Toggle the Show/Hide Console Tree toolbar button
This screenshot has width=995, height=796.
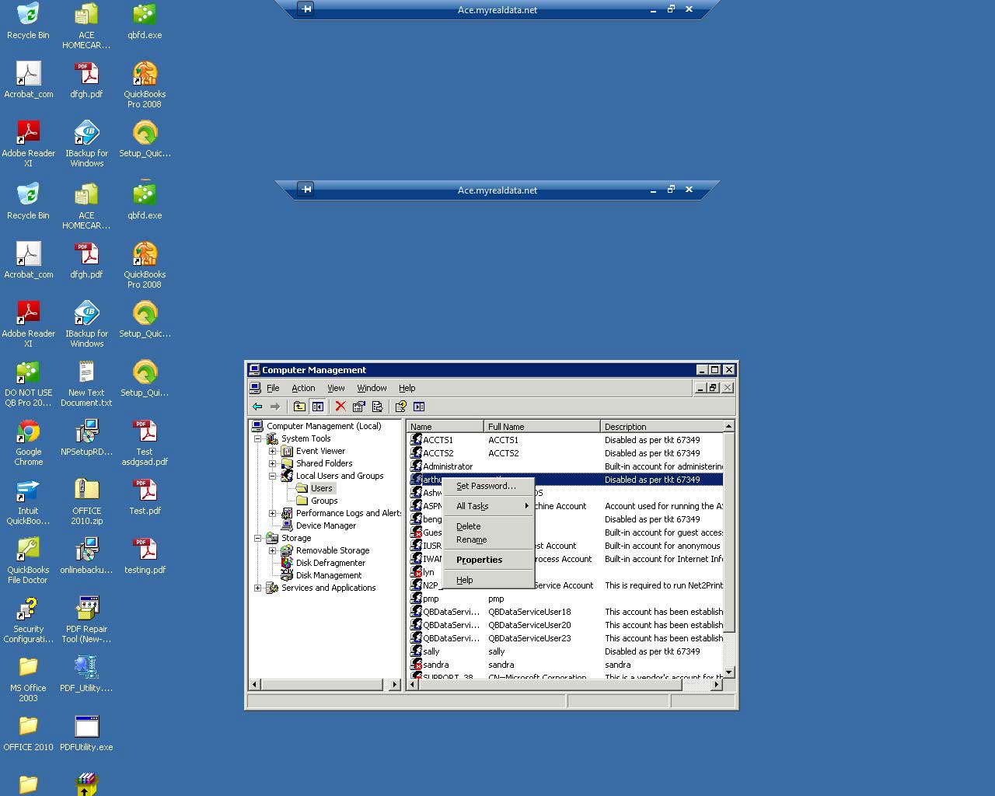pyautogui.click(x=318, y=407)
